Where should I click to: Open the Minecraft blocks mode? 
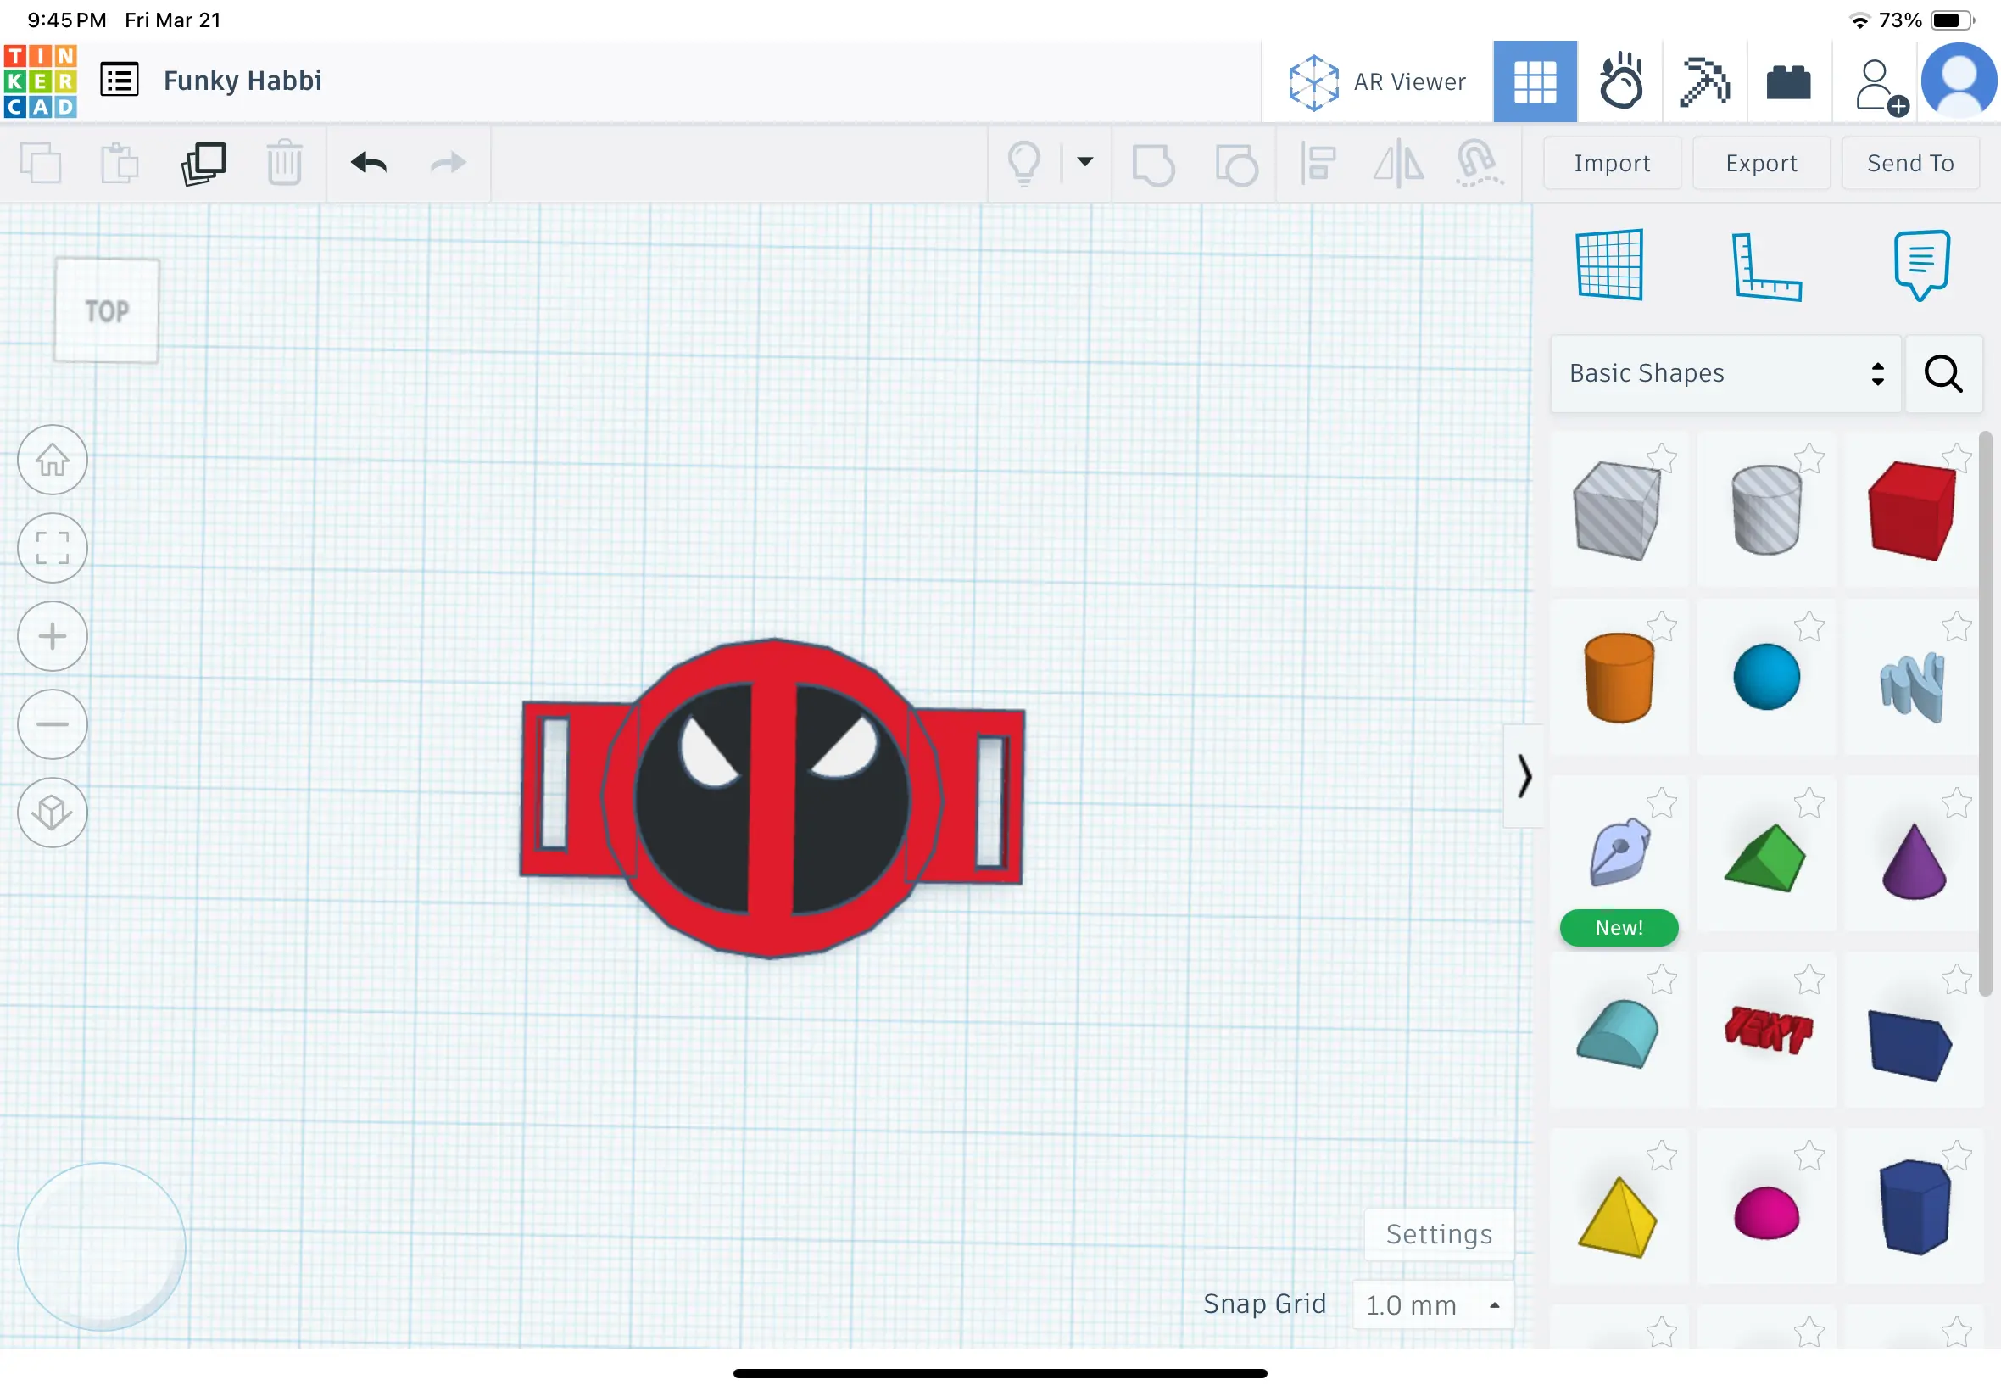1704,82
